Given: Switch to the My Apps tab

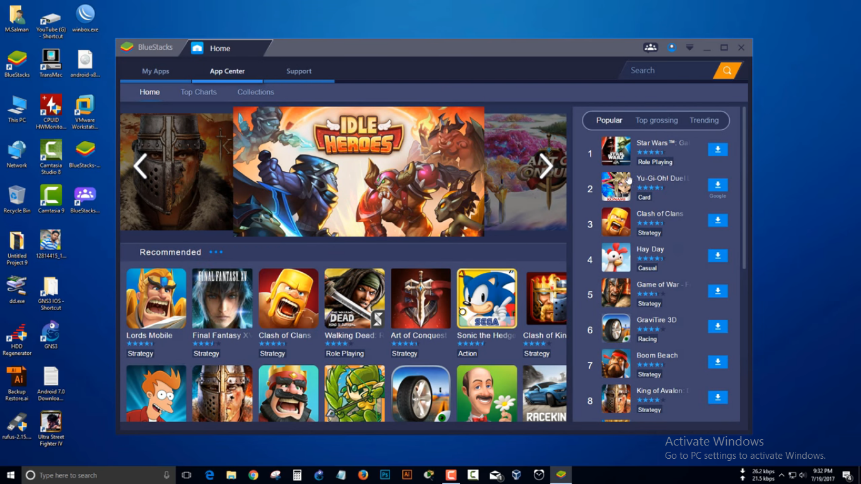Looking at the screenshot, I should [x=156, y=71].
